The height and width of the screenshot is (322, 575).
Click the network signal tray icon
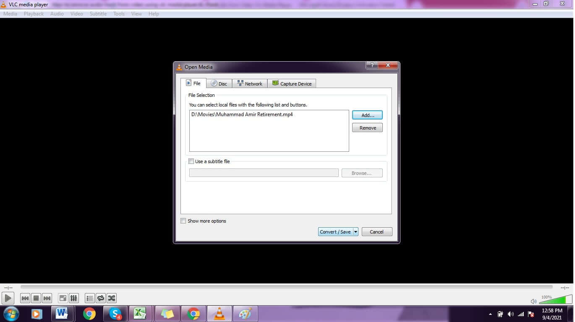pos(521,314)
